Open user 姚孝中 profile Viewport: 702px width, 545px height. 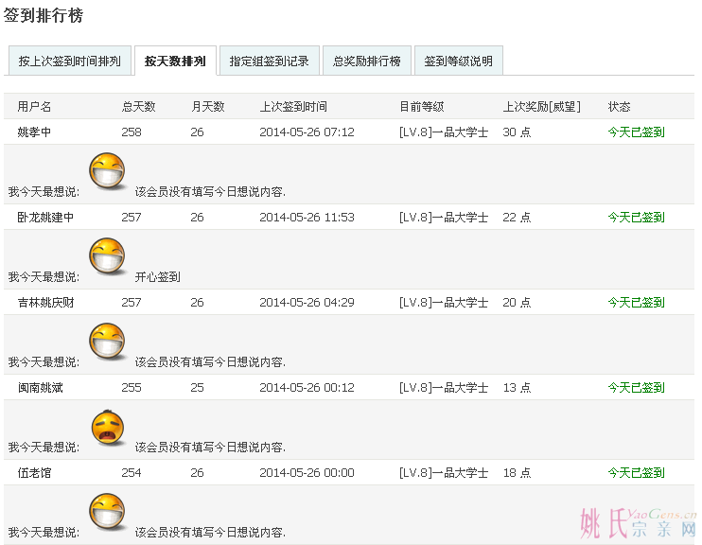pos(34,132)
